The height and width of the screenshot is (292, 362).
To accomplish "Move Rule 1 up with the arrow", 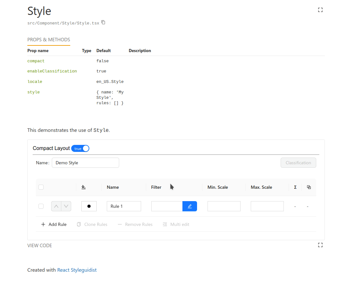I will coord(56,206).
